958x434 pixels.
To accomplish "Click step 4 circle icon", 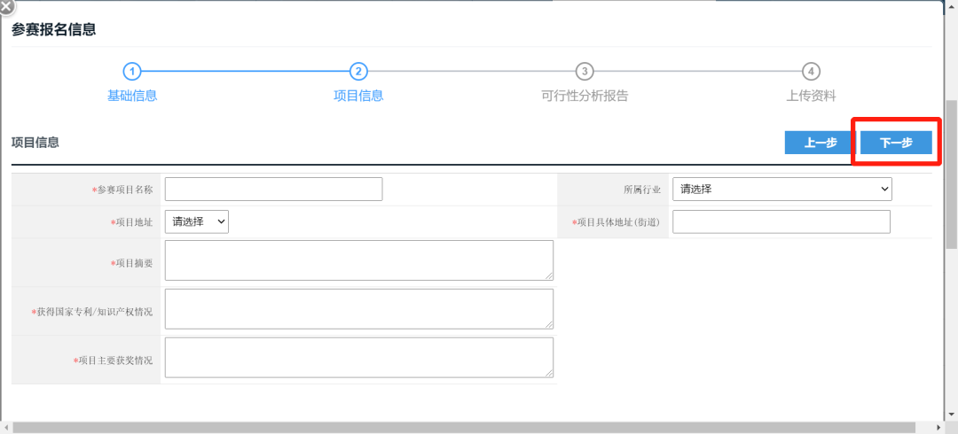I will point(811,72).
